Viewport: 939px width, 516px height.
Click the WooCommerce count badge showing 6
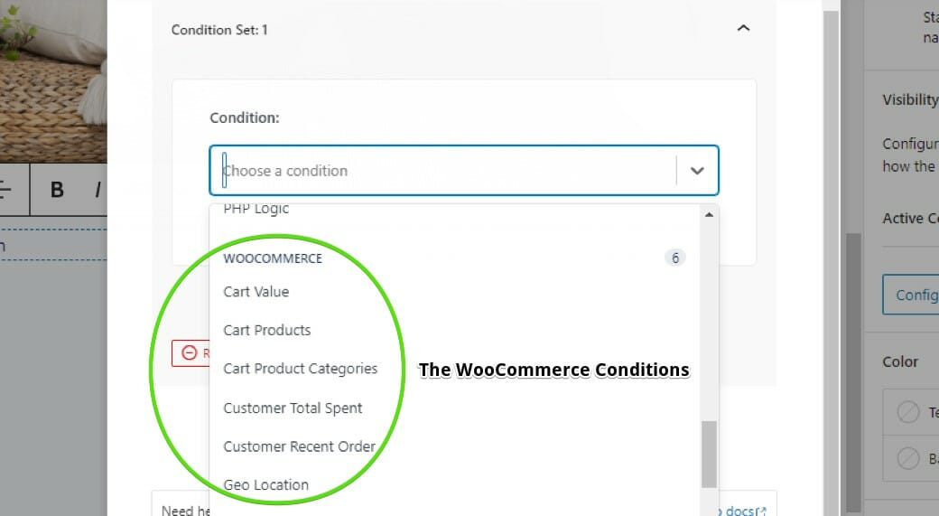[x=675, y=258]
